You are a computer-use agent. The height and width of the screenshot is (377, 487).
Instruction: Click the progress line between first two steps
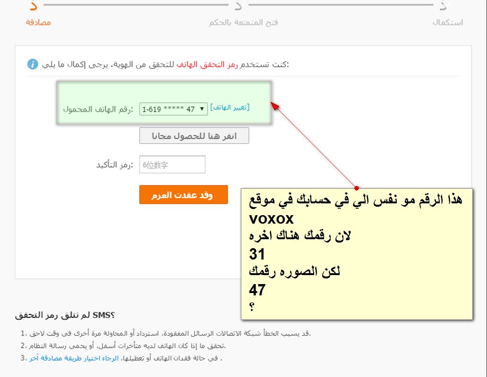coord(136,5)
